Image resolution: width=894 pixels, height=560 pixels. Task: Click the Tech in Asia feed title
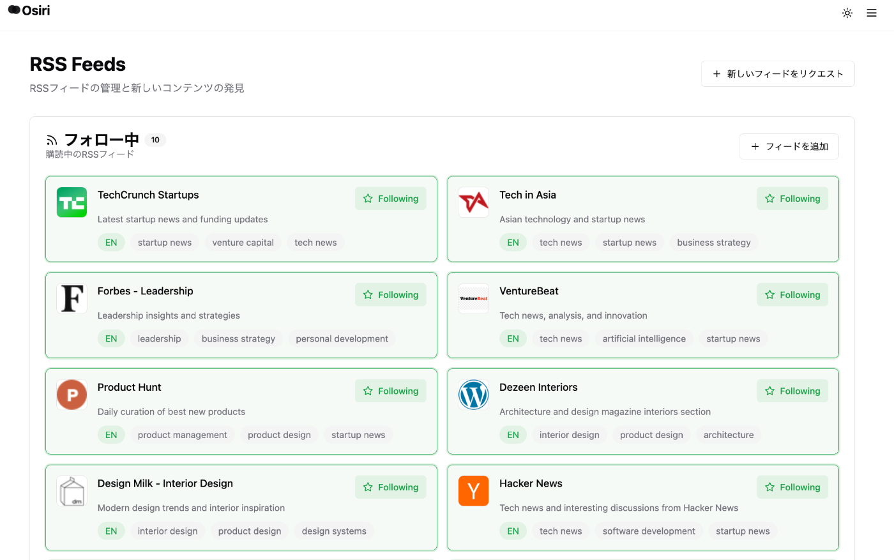point(527,195)
